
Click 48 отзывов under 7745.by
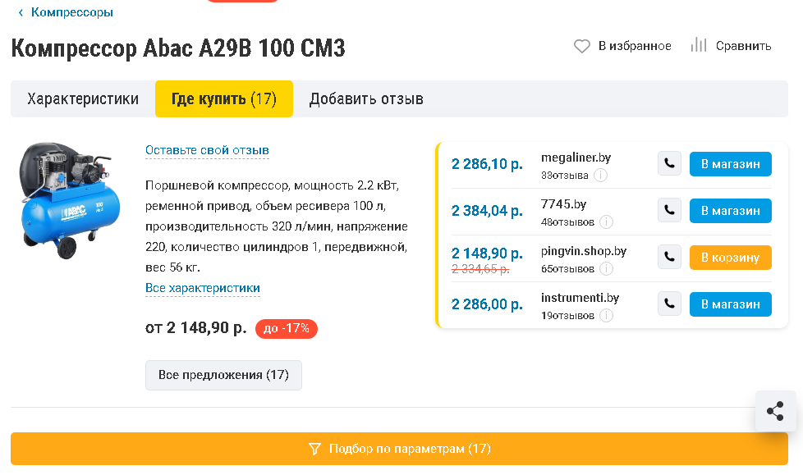coord(567,222)
